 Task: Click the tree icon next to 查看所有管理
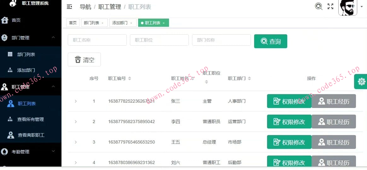point(10,119)
